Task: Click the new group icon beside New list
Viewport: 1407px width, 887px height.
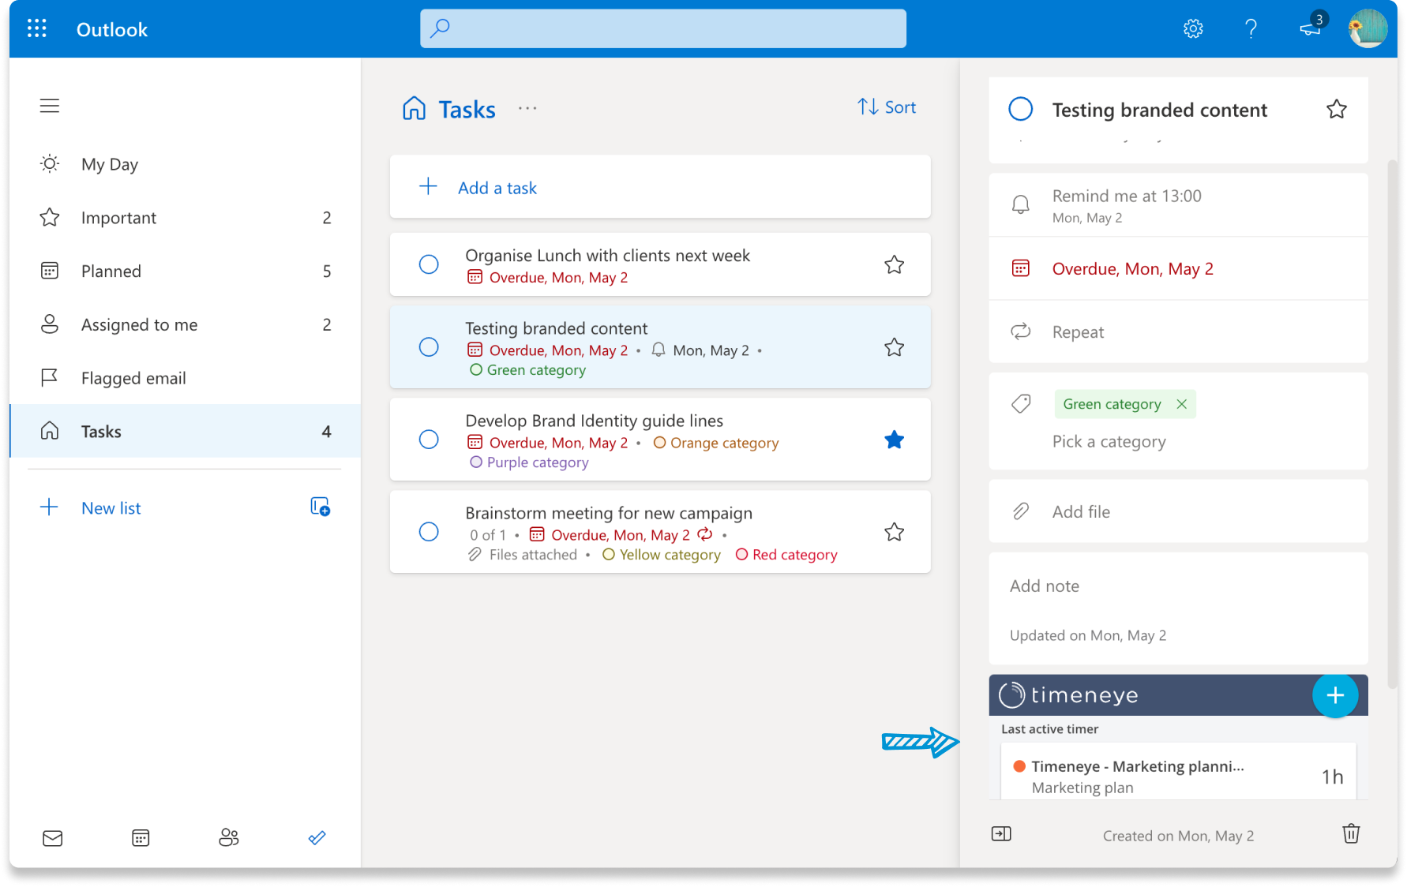Action: pos(320,507)
